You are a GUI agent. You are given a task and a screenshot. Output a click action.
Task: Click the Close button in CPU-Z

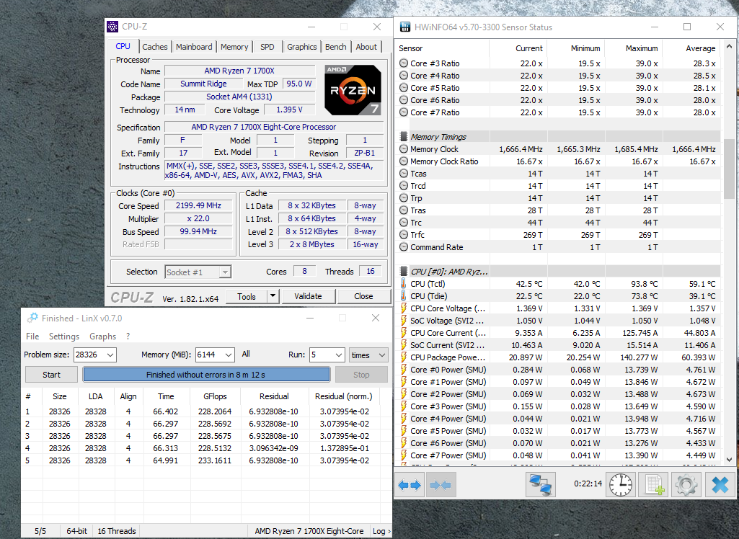(x=363, y=296)
